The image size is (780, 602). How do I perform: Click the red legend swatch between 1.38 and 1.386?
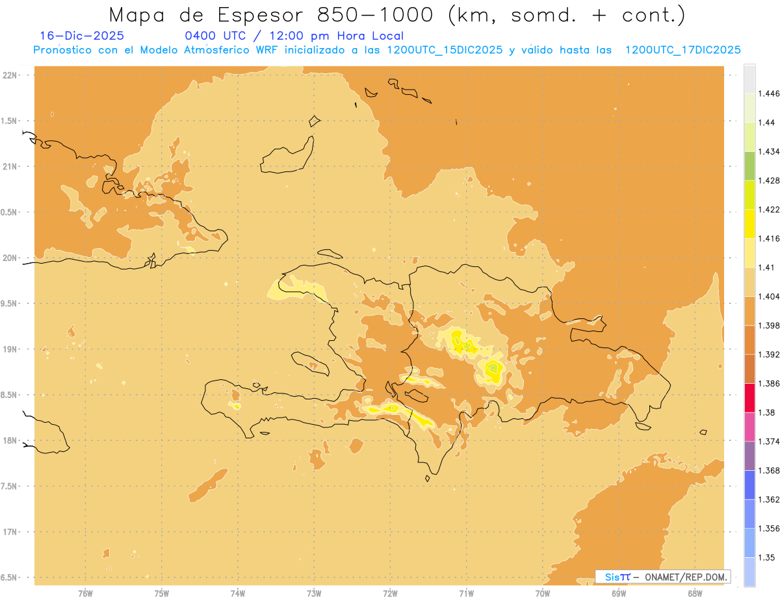coord(749,398)
